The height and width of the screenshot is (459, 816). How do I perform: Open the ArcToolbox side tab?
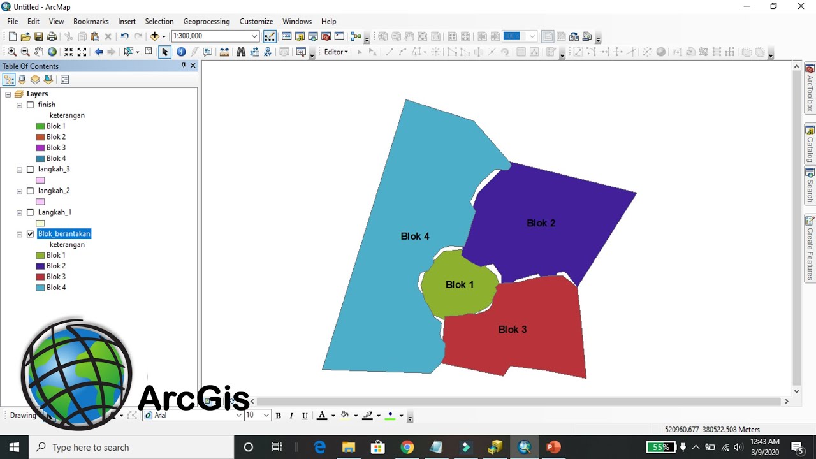click(810, 88)
